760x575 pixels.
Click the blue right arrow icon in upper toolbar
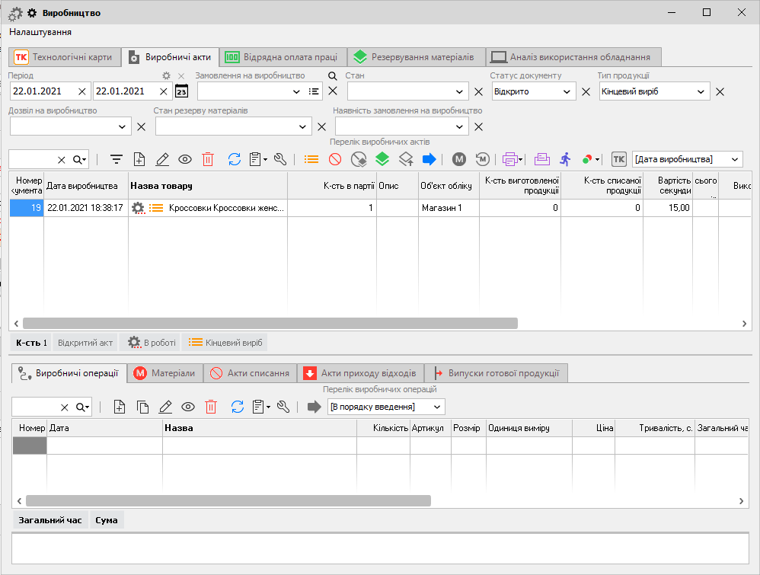[429, 159]
